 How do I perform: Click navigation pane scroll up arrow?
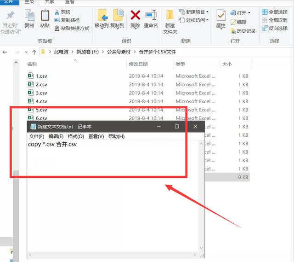[x=16, y=63]
